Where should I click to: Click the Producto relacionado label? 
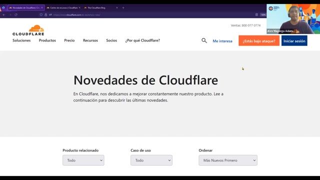80,150
